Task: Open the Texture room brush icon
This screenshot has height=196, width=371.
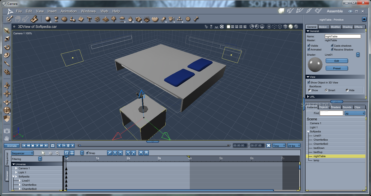Action: (x=309, y=11)
